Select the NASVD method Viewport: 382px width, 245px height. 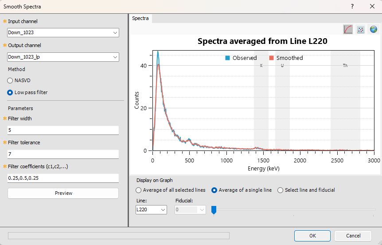pyautogui.click(x=10, y=81)
